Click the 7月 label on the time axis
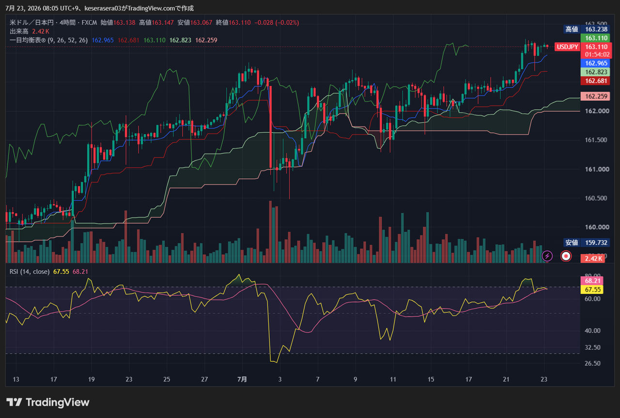 (242, 379)
